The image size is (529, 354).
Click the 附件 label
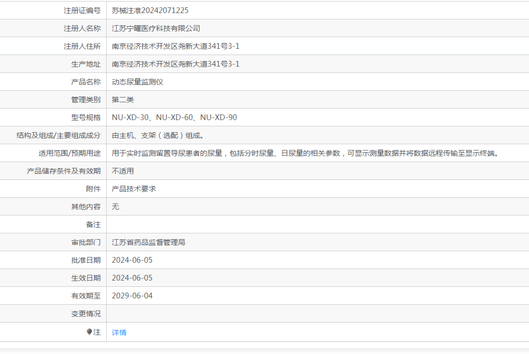94,189
